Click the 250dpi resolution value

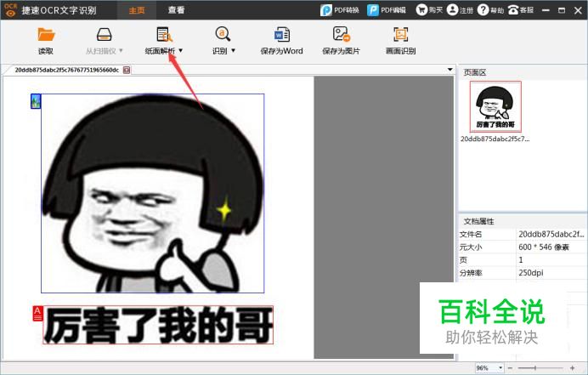pos(531,273)
